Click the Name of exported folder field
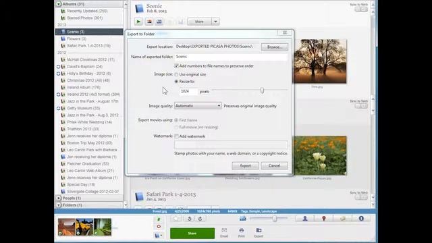 pos(231,57)
